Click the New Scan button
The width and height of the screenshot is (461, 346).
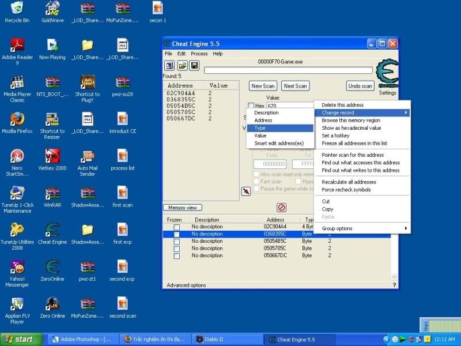coord(263,86)
